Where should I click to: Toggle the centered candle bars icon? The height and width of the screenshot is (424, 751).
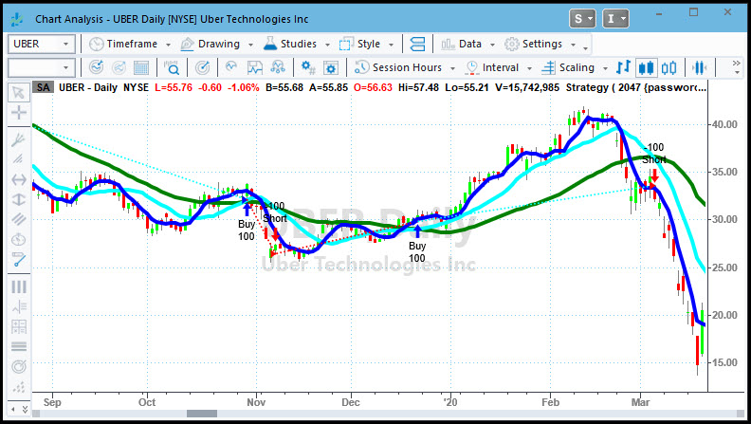click(x=699, y=67)
